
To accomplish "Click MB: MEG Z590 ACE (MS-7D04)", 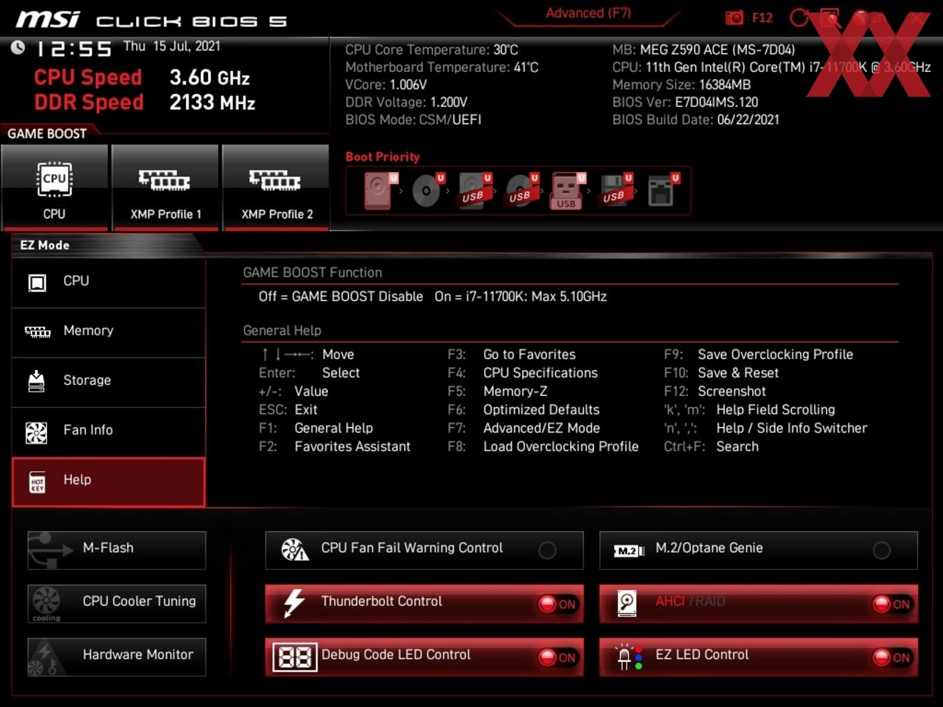I will (x=704, y=50).
